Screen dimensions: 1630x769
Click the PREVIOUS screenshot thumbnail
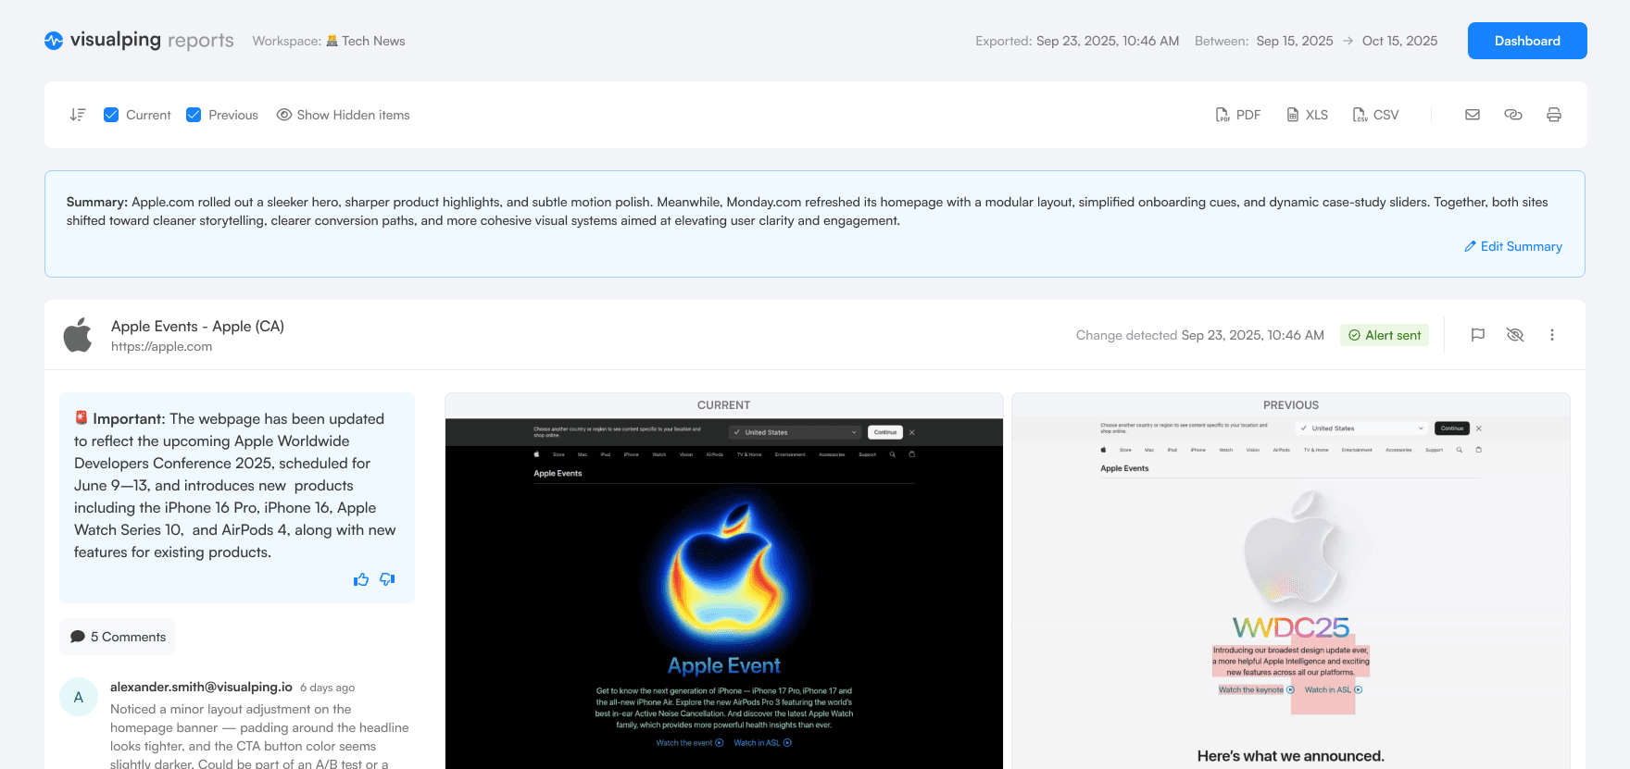pyautogui.click(x=1291, y=593)
